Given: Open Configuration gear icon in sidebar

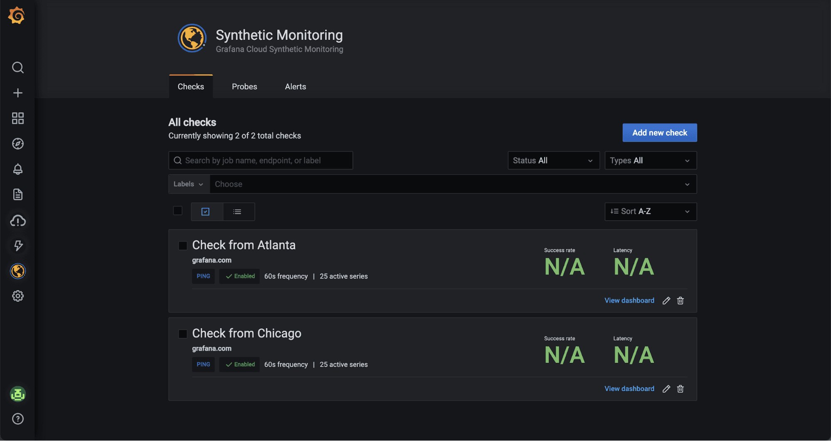Looking at the screenshot, I should pyautogui.click(x=18, y=296).
